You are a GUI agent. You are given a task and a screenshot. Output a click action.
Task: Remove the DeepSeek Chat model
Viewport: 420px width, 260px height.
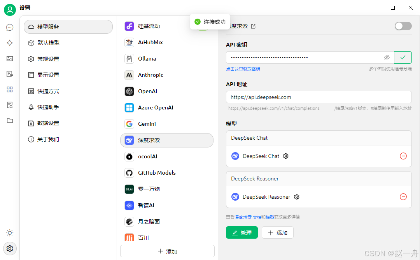(403, 156)
